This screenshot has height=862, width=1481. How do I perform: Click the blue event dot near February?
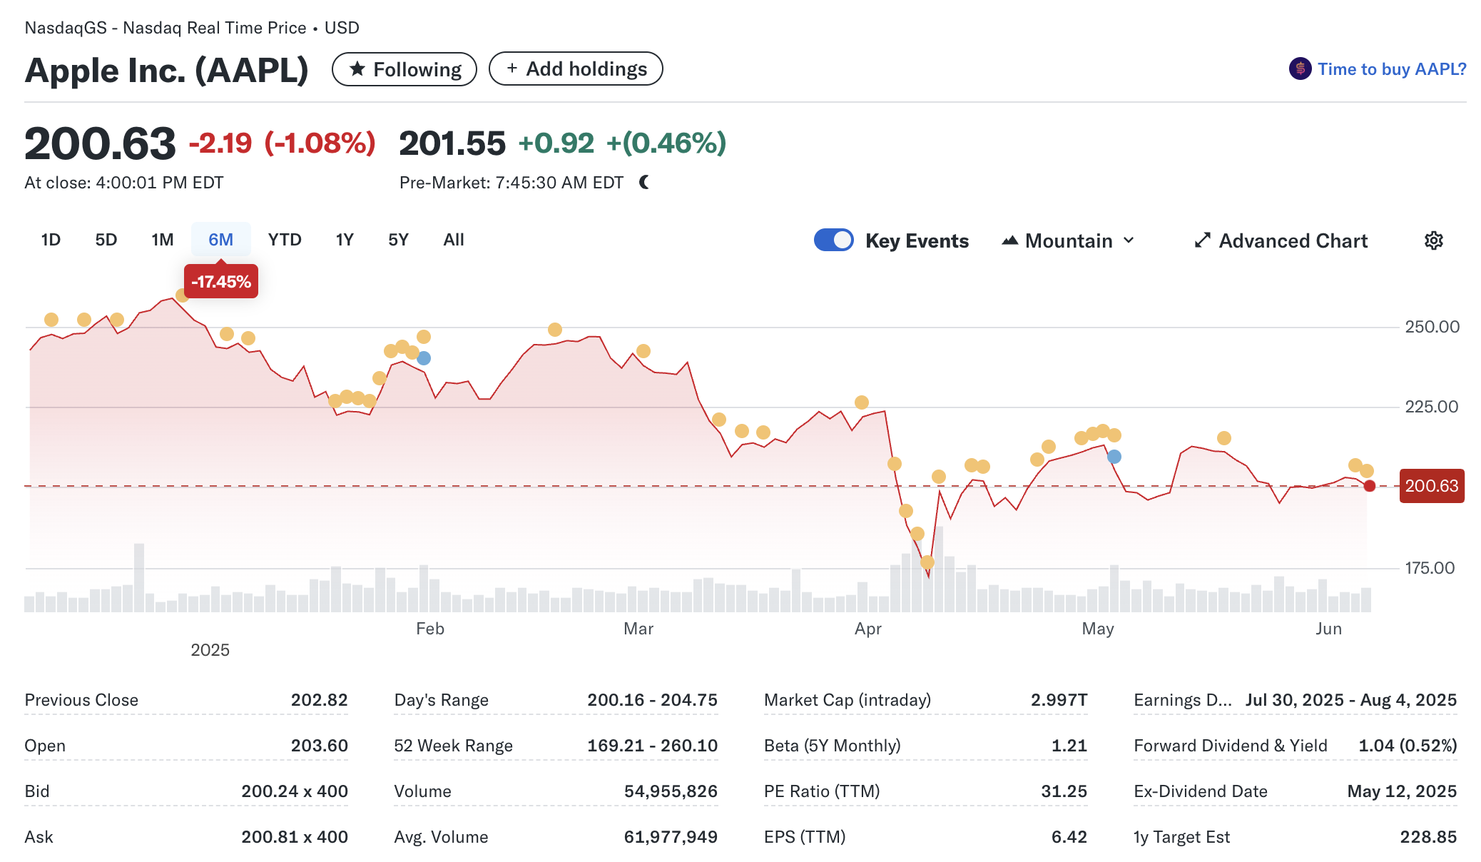(x=424, y=358)
